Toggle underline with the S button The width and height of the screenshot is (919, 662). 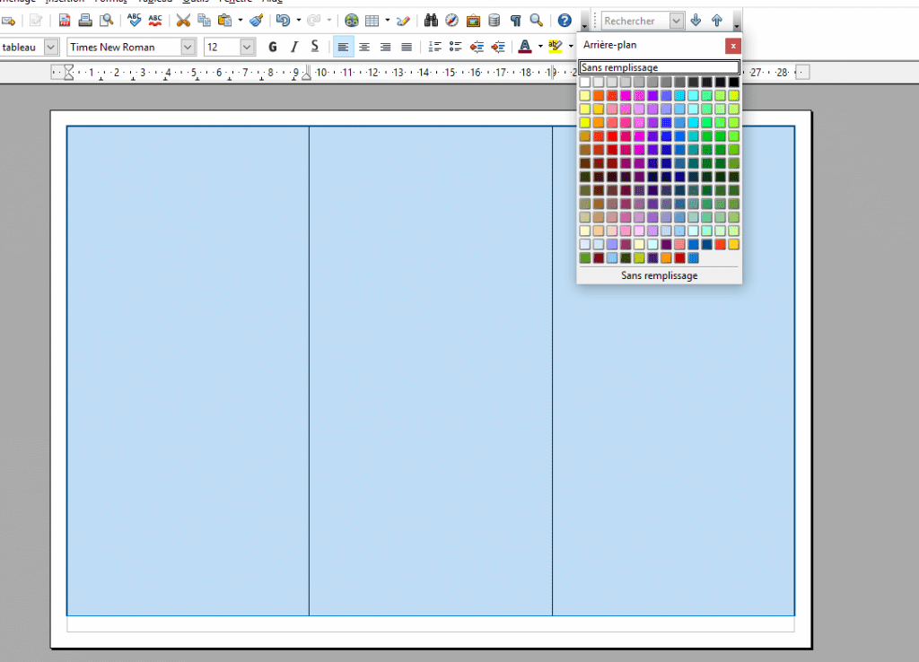click(315, 47)
